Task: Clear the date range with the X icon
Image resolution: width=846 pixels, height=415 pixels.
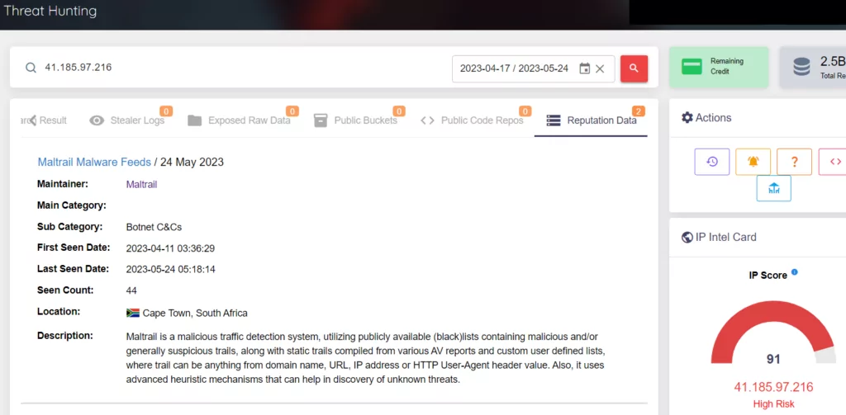Action: click(600, 68)
